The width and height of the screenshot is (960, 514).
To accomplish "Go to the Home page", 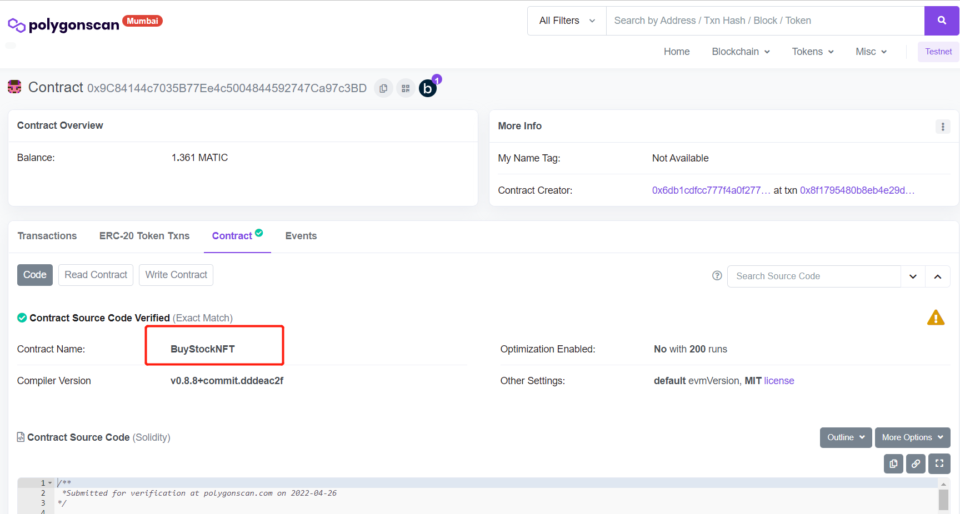I will [677, 52].
